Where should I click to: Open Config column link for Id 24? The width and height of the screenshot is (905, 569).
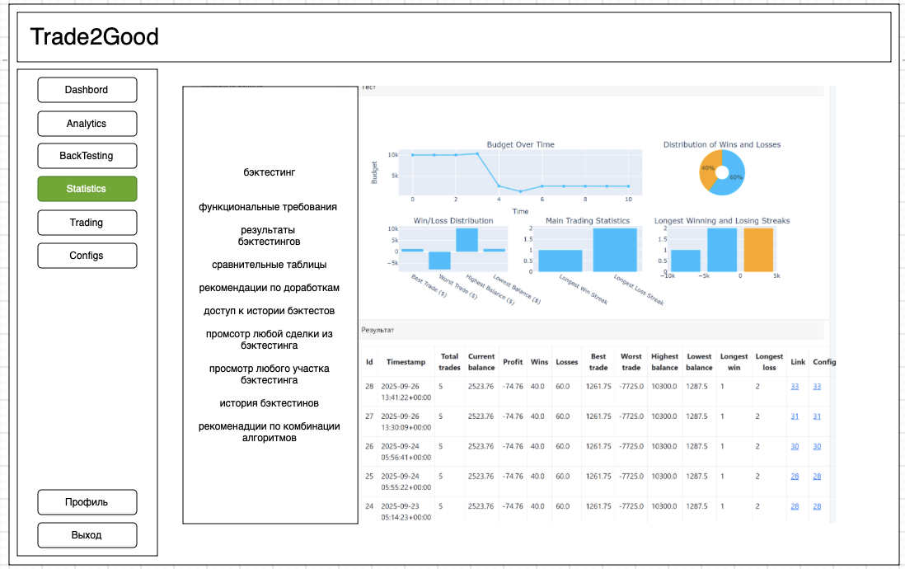817,506
